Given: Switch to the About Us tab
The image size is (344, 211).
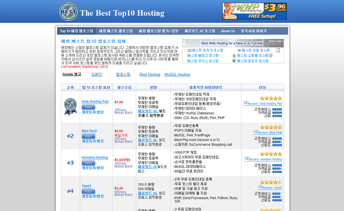Looking at the screenshot, I should pos(228,31).
